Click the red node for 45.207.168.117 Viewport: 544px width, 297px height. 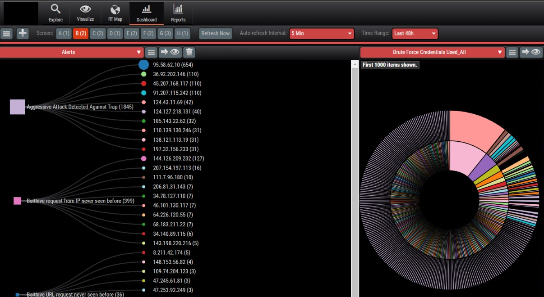click(143, 84)
